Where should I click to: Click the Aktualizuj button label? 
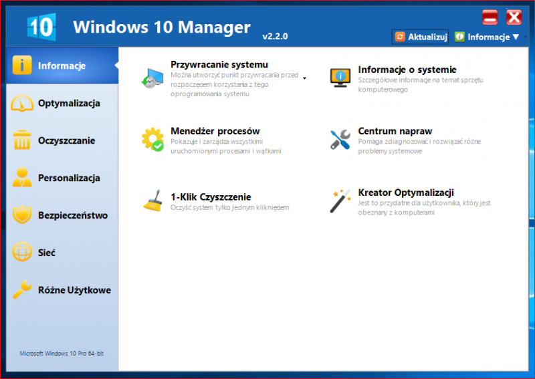(427, 37)
